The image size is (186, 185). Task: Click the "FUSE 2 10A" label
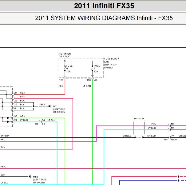click(97, 69)
